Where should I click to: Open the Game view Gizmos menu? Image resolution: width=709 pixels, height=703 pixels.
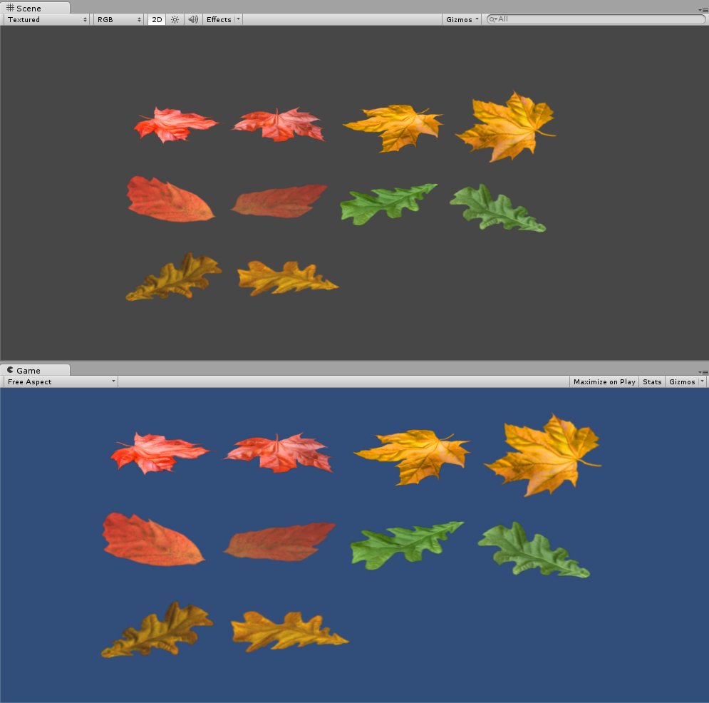click(x=683, y=381)
